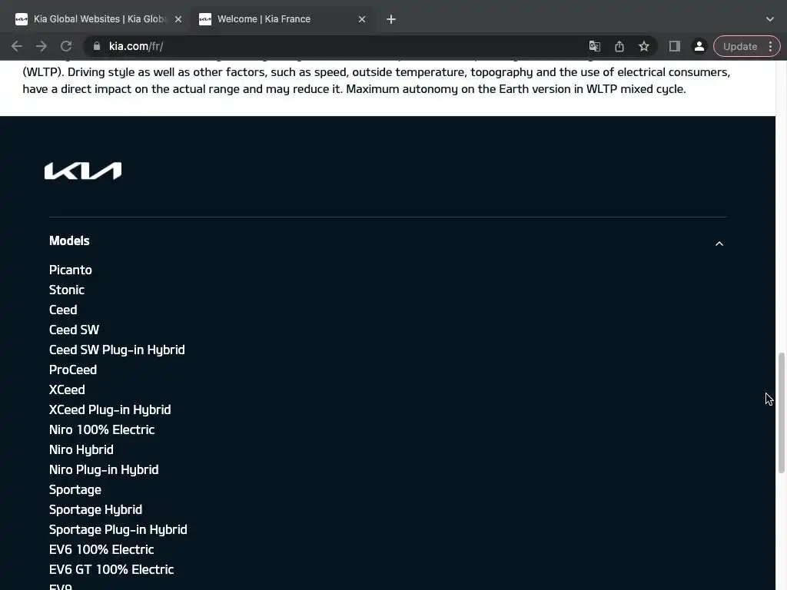Screen dimensions: 787x590
Task: Open a new tab with plus
Action: (391, 19)
